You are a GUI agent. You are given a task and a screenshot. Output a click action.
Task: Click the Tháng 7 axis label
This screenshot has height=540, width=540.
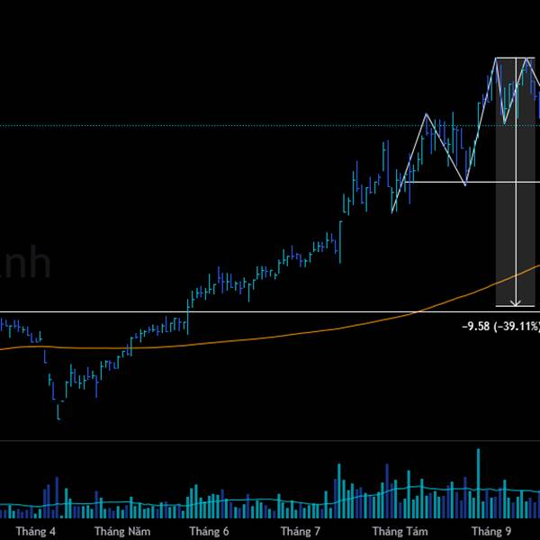click(301, 531)
